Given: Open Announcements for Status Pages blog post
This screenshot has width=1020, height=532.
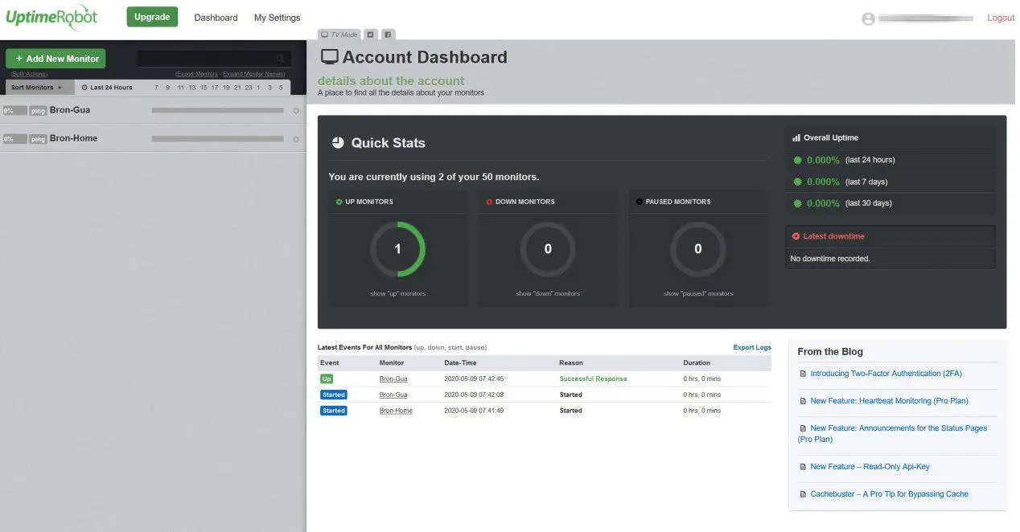Looking at the screenshot, I should click(x=893, y=434).
